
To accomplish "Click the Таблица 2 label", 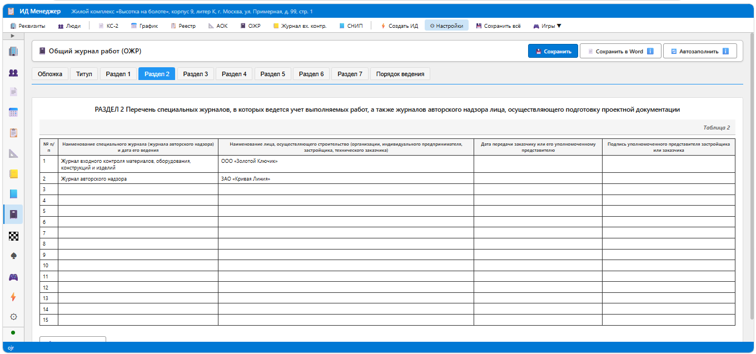I will tap(716, 127).
